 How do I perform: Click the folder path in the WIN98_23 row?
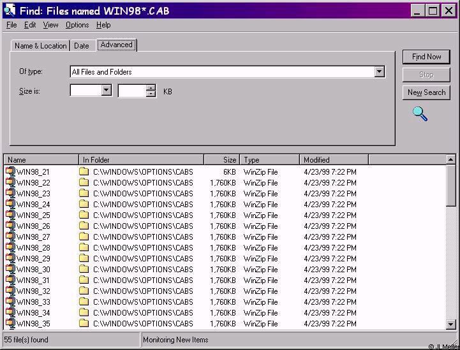click(143, 193)
